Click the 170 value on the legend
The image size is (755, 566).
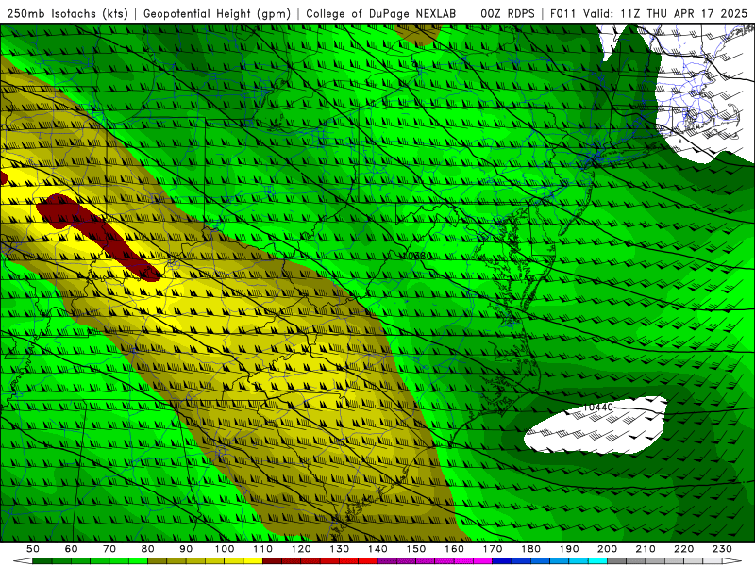(x=493, y=549)
